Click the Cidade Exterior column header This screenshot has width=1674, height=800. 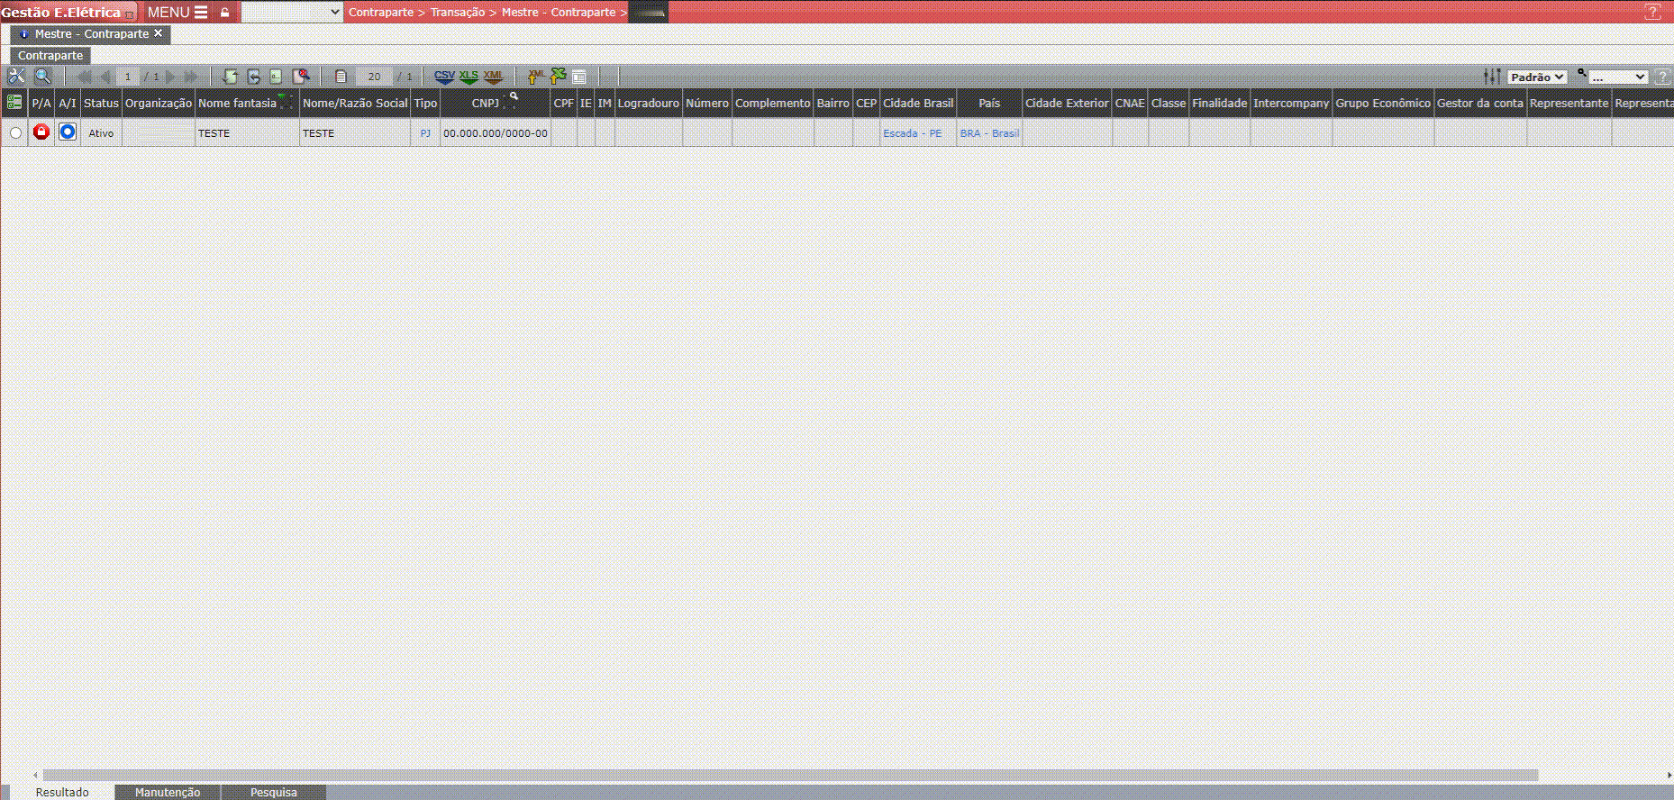(1067, 104)
